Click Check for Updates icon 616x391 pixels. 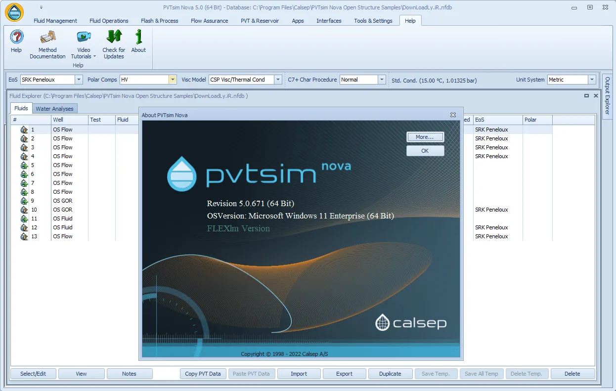coord(114,37)
